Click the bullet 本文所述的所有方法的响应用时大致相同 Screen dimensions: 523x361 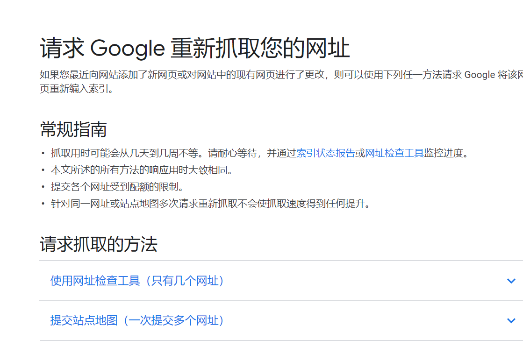click(142, 170)
